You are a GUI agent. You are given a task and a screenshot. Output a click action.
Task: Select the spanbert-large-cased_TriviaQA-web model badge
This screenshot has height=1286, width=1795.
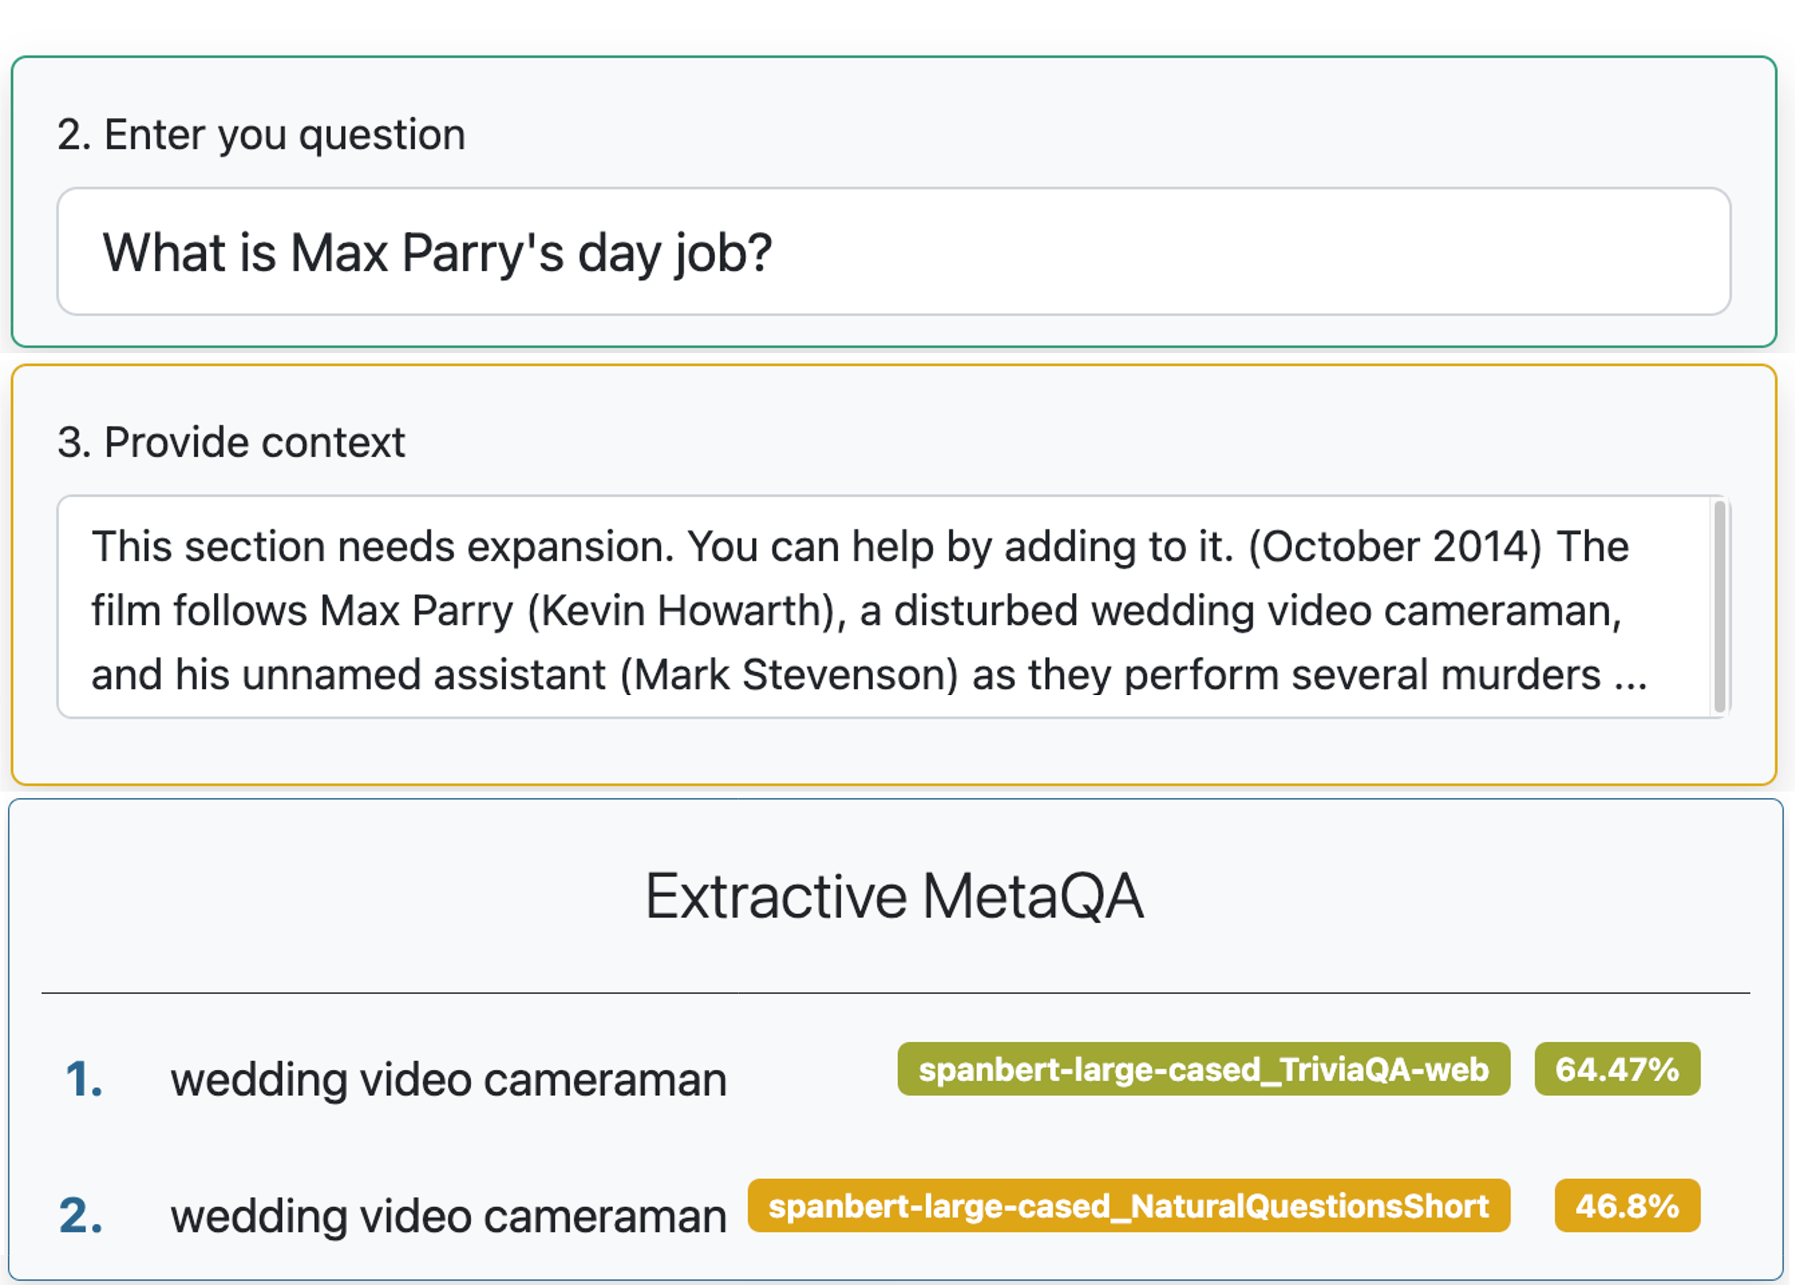pyautogui.click(x=1203, y=1069)
